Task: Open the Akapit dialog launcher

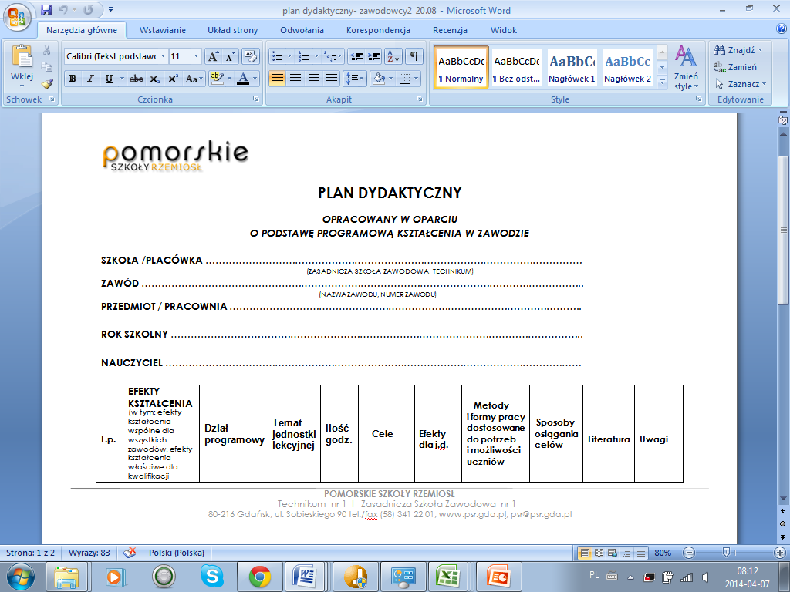Action: coord(420,99)
